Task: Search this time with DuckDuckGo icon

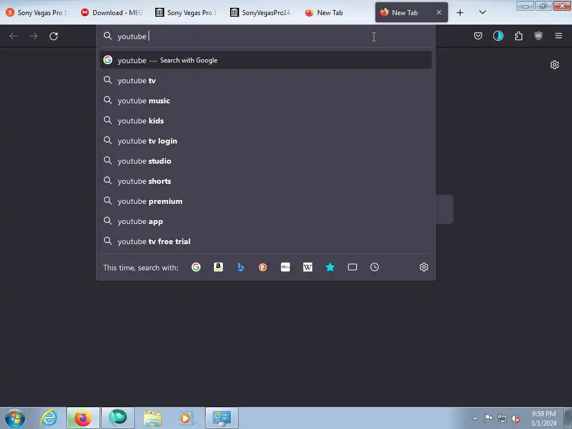Action: click(263, 267)
